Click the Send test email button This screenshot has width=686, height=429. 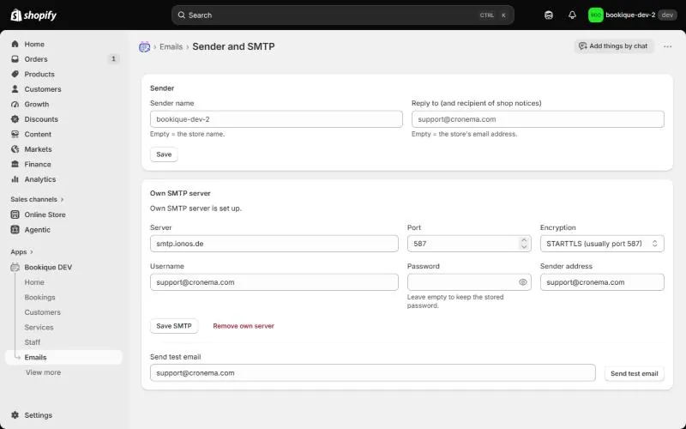634,373
